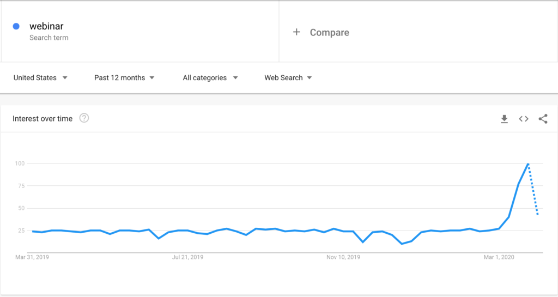Select the Nov 10, 2019 axis label
This screenshot has width=558, height=297.
[x=343, y=257]
